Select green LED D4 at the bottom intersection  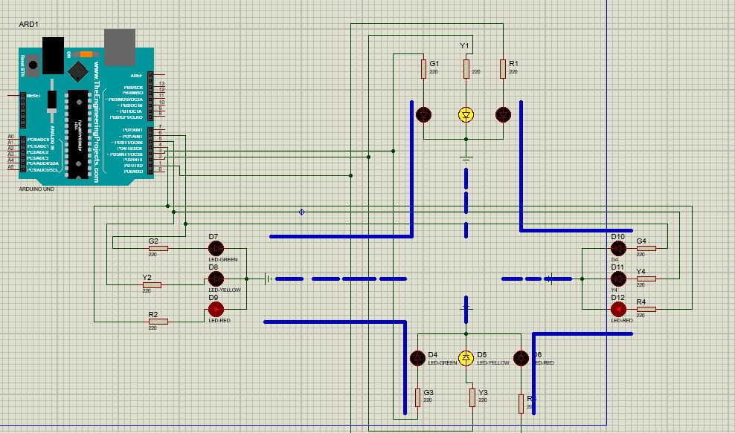(418, 357)
